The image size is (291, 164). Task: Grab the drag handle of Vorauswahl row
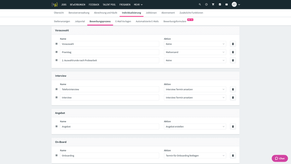click(57, 44)
